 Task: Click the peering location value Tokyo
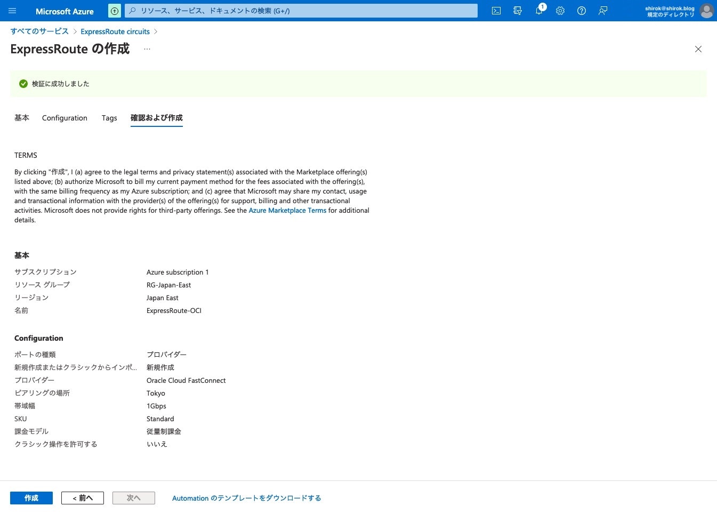click(x=156, y=393)
